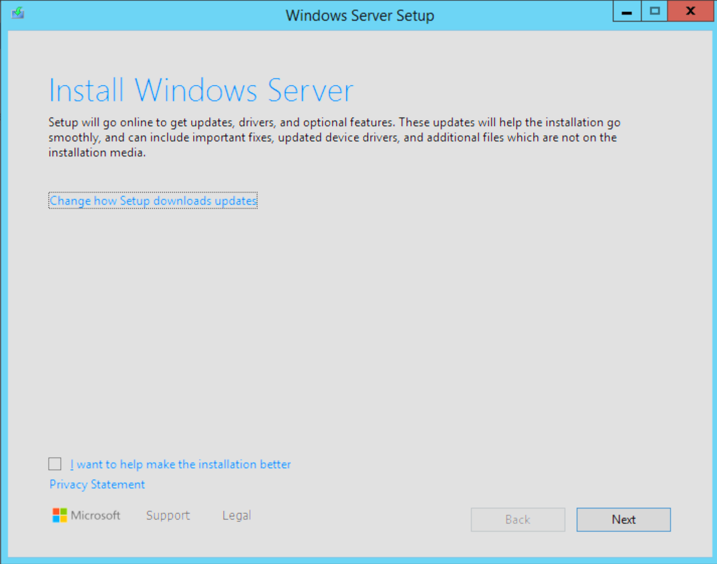Open the Legal link
Screen dimensions: 717x564
[x=237, y=515]
